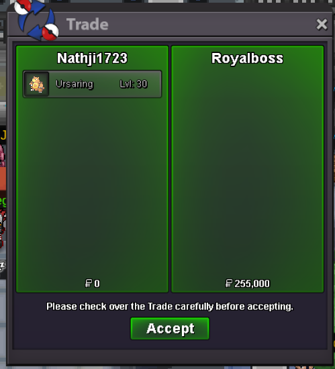Click the red character sprite behind the window
This screenshot has height=369, width=335.
click(x=3, y=228)
